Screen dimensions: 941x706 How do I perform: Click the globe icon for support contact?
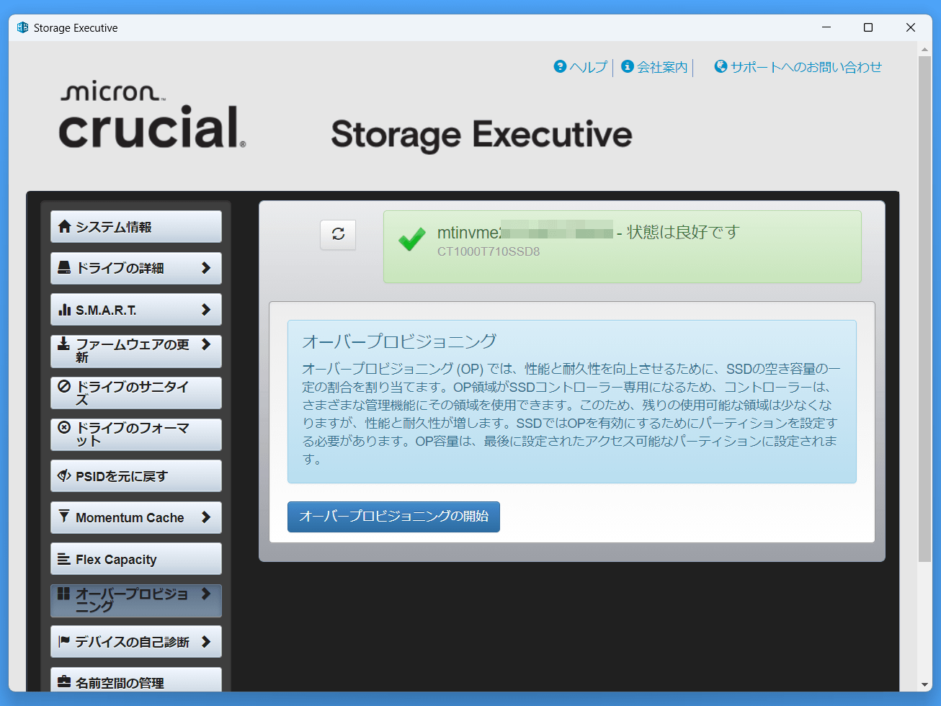coord(721,66)
